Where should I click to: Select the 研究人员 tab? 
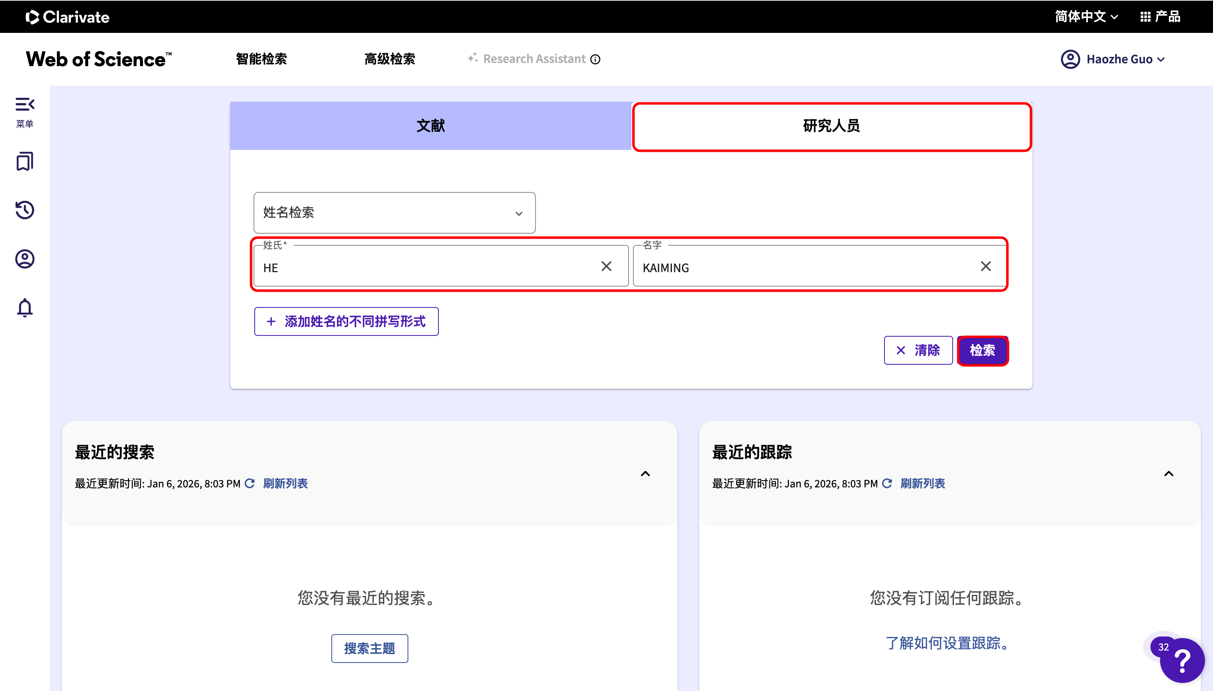pyautogui.click(x=831, y=126)
